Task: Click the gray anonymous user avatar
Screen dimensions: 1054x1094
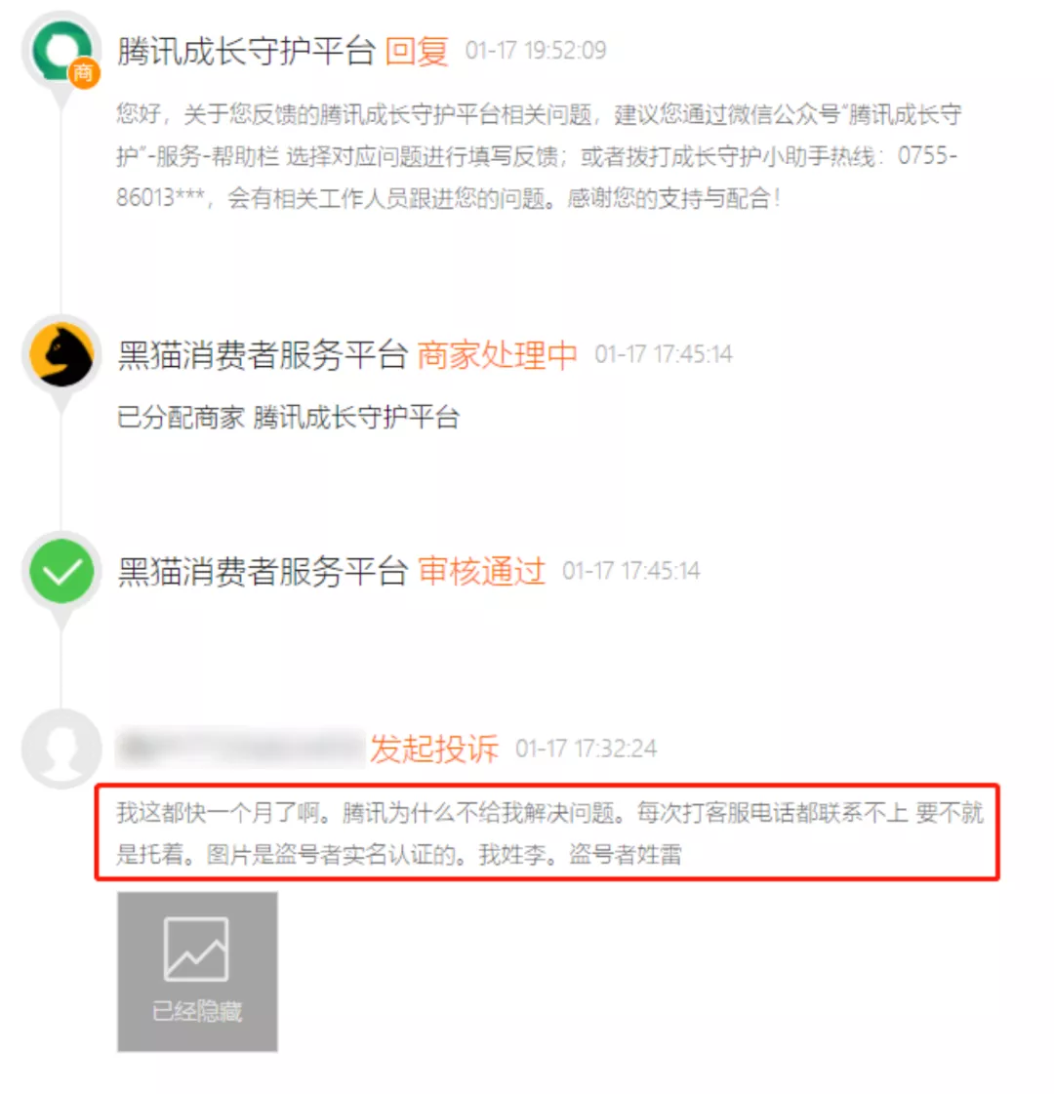Action: coord(61,749)
